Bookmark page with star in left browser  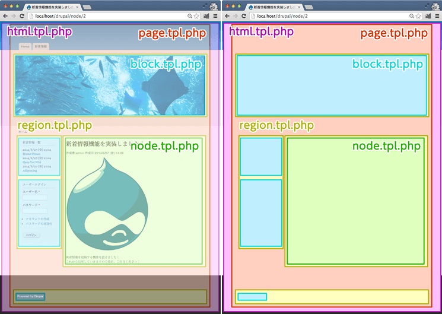[x=196, y=16]
